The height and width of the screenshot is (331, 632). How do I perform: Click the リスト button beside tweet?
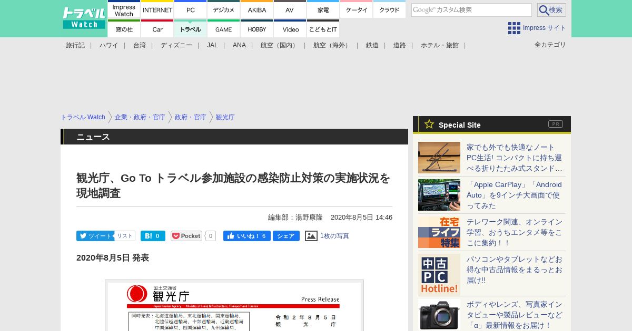[x=125, y=236]
